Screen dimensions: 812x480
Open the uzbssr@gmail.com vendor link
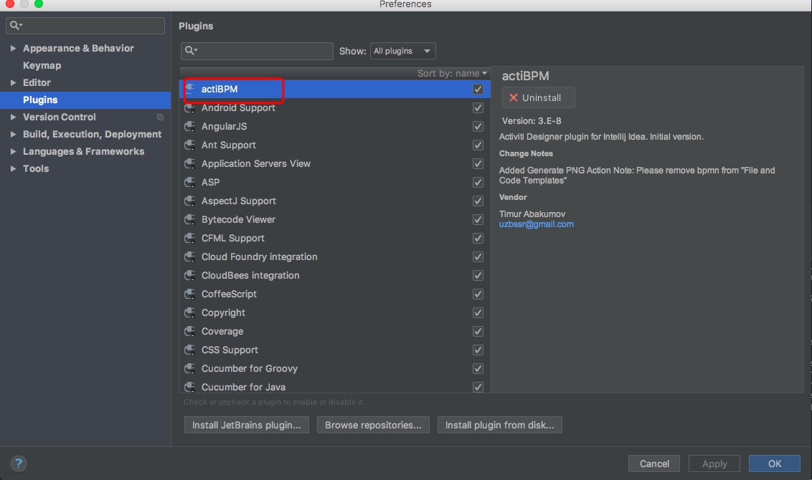(x=536, y=224)
